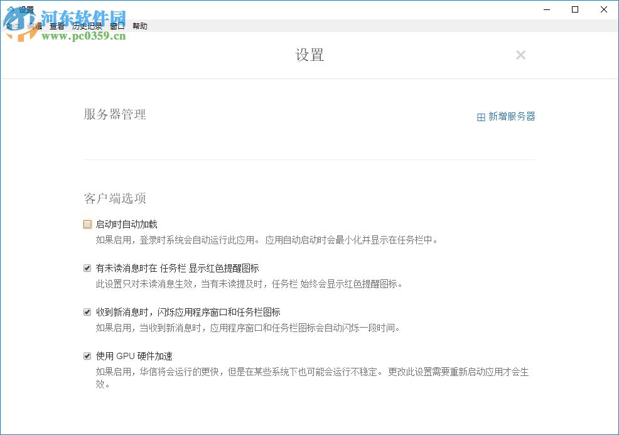Open the 编辑 menu

(x=35, y=26)
